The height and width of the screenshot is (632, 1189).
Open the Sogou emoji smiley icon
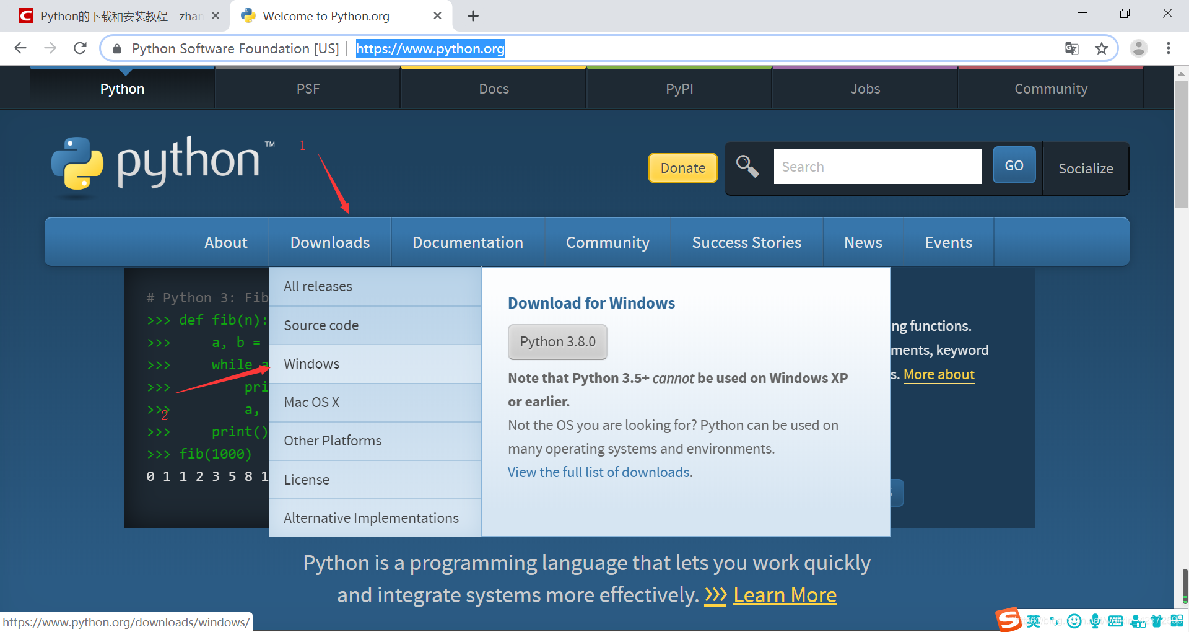click(1074, 621)
